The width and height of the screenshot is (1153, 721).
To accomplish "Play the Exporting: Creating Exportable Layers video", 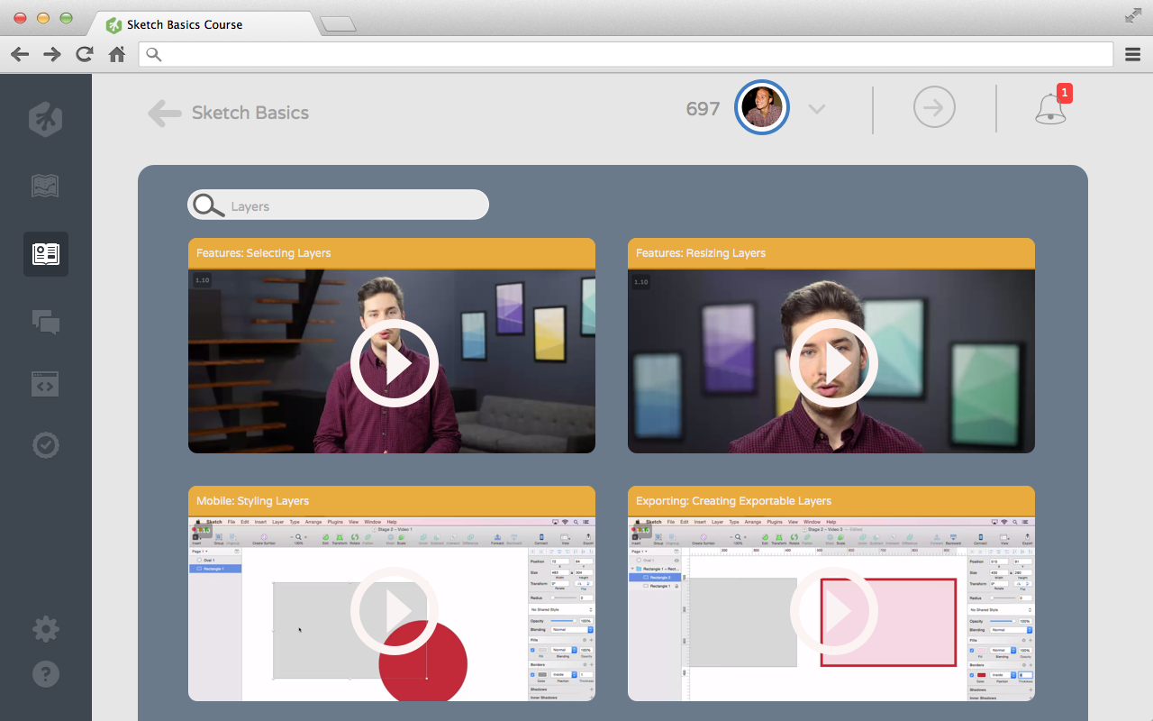I will [x=833, y=612].
